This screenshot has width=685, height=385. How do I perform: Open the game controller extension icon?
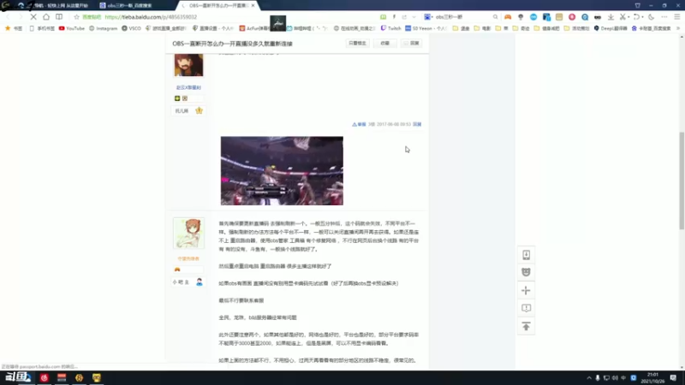coord(508,17)
